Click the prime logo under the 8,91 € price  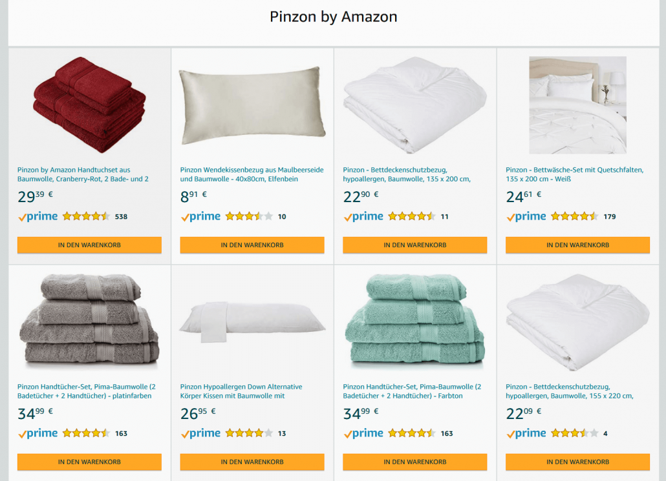click(x=200, y=217)
